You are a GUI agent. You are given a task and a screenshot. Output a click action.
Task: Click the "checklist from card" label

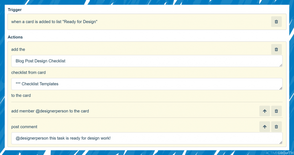click(28, 73)
